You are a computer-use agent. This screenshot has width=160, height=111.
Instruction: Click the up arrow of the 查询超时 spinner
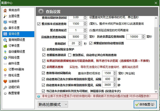coord(80,42)
